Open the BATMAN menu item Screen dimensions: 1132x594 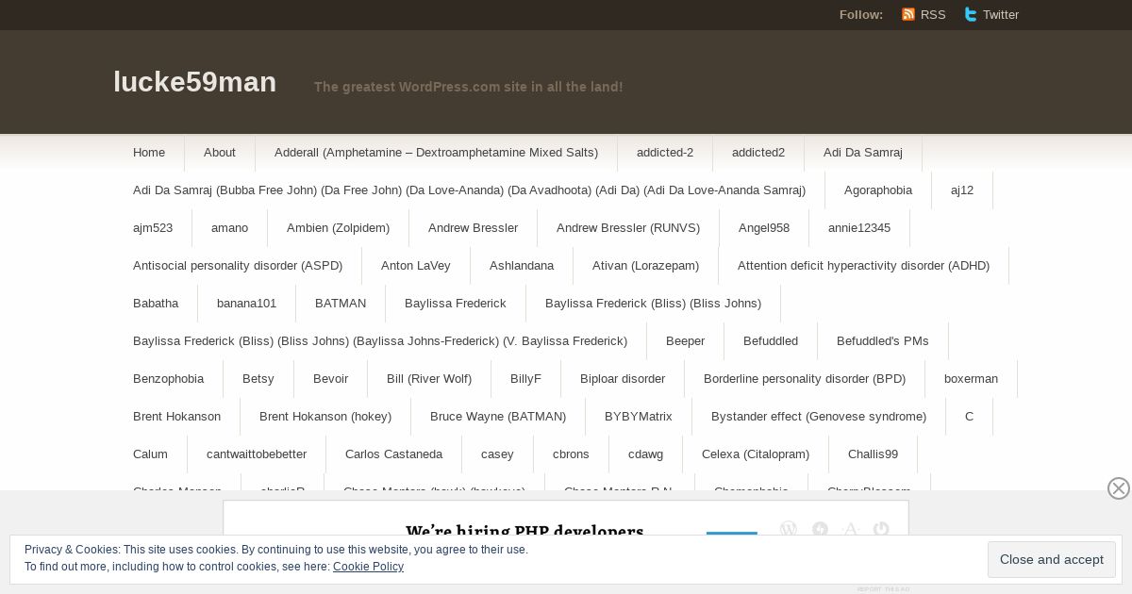341,303
